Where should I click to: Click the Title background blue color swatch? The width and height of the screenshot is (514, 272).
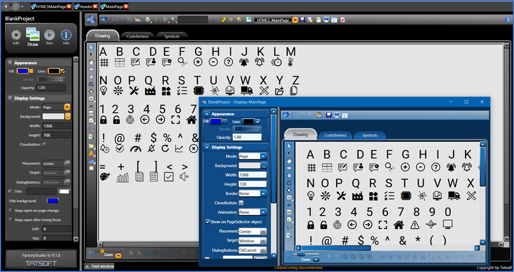[x=52, y=200]
